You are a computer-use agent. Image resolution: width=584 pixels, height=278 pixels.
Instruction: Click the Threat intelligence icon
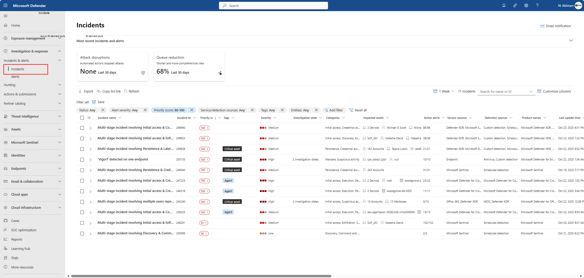tap(5, 117)
